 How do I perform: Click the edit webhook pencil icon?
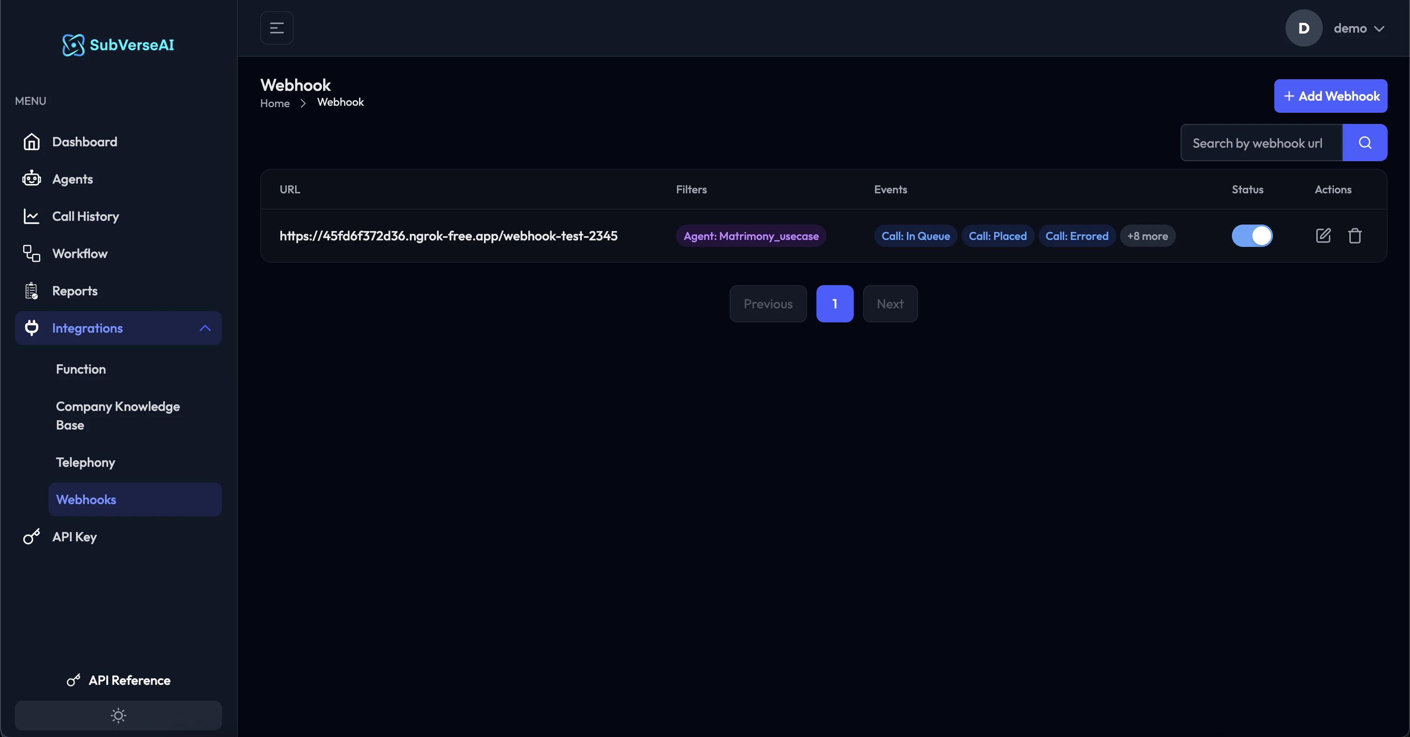click(x=1323, y=236)
